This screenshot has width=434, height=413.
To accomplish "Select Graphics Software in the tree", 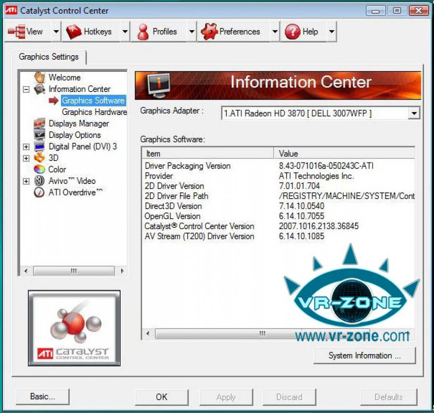I will click(93, 100).
